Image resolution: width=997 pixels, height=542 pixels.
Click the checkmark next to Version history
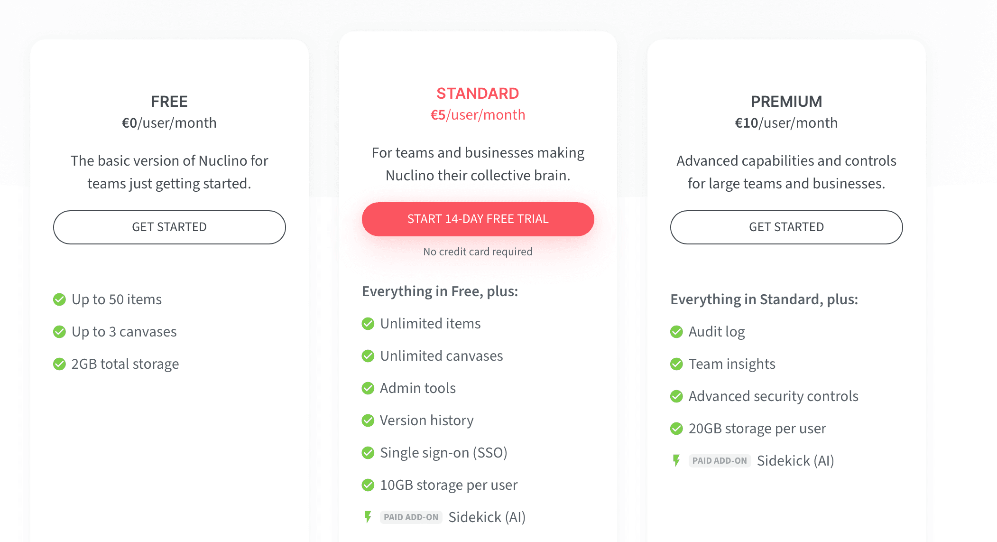click(x=368, y=421)
